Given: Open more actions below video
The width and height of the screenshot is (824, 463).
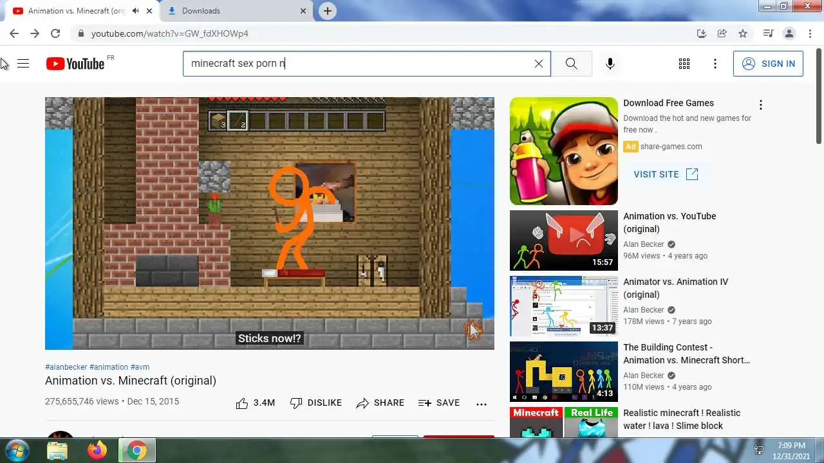Looking at the screenshot, I should point(482,404).
